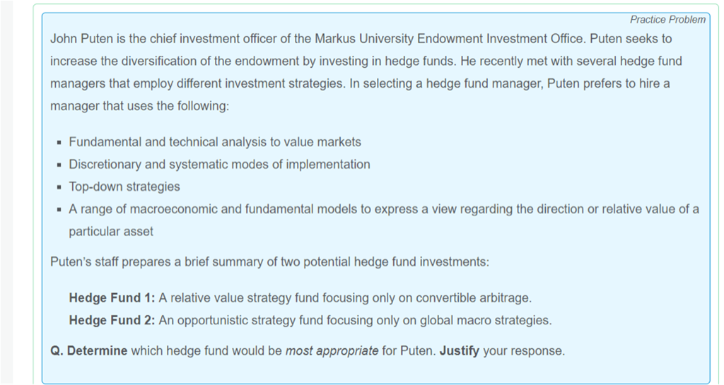Click the bold "Hedge Fund 2:" label

[x=112, y=320]
